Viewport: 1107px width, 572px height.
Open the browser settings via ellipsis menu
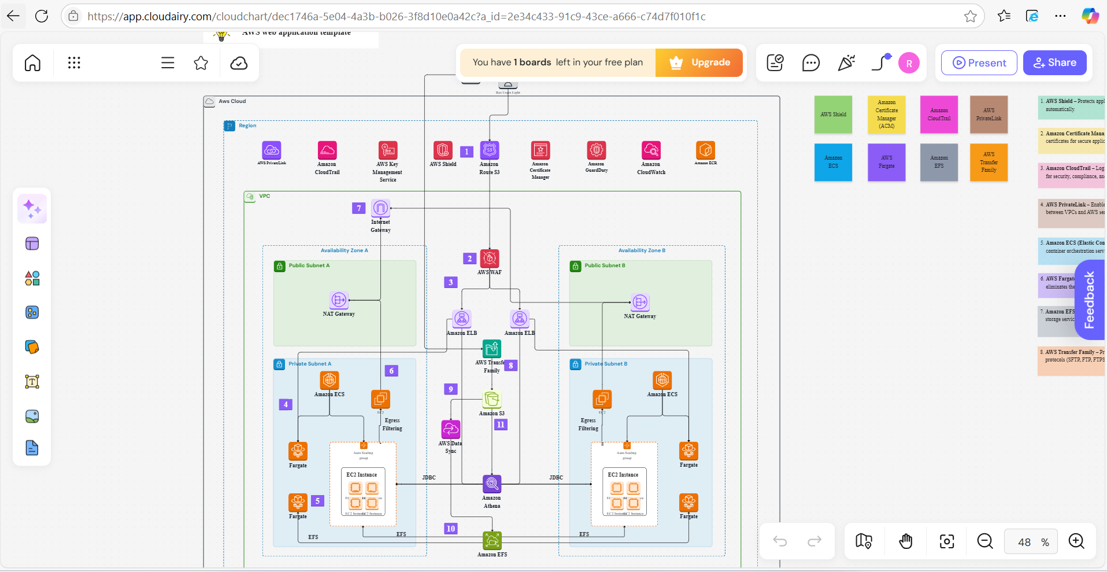coord(1061,16)
